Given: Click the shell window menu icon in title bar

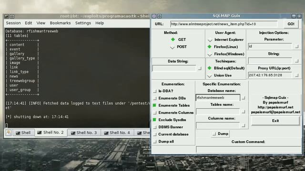Looking at the screenshot, I should 7,16.
